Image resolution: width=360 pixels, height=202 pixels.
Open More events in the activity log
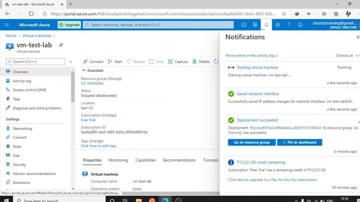251,56
